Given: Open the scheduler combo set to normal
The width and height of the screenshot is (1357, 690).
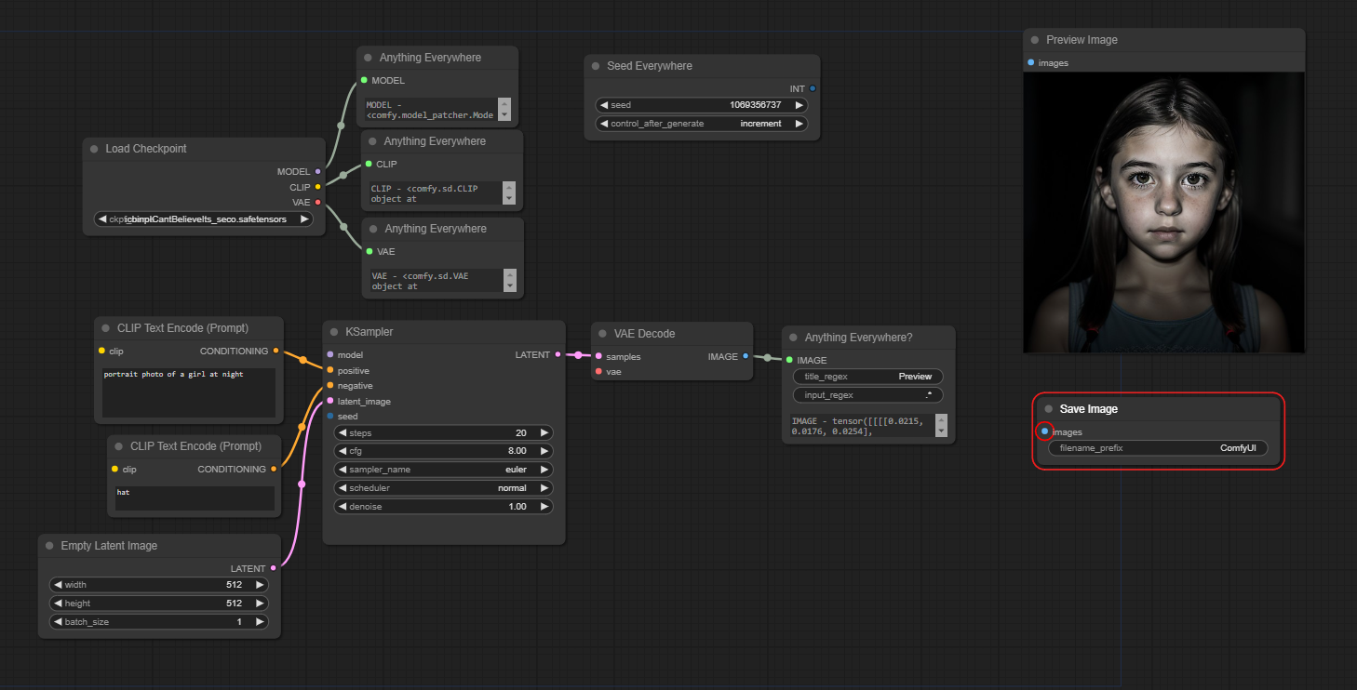Looking at the screenshot, I should [x=444, y=488].
